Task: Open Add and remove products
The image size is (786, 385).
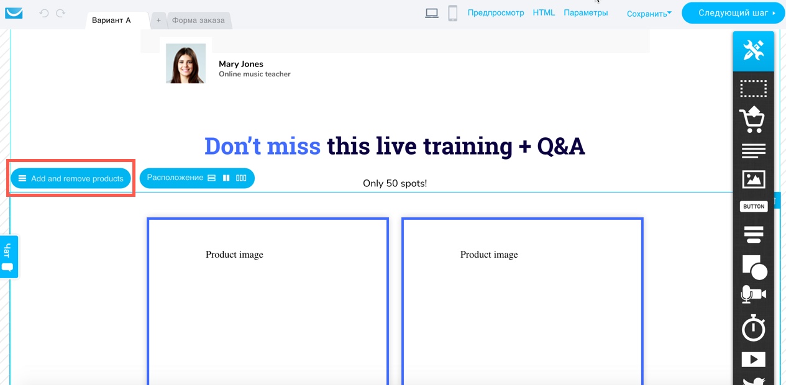Action: [x=71, y=178]
